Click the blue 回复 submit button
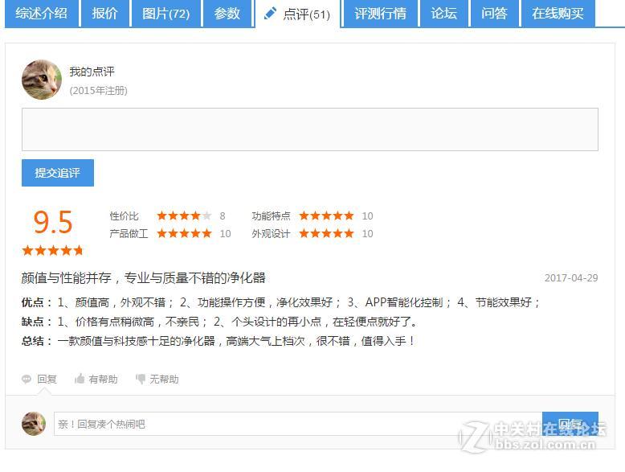 [570, 424]
